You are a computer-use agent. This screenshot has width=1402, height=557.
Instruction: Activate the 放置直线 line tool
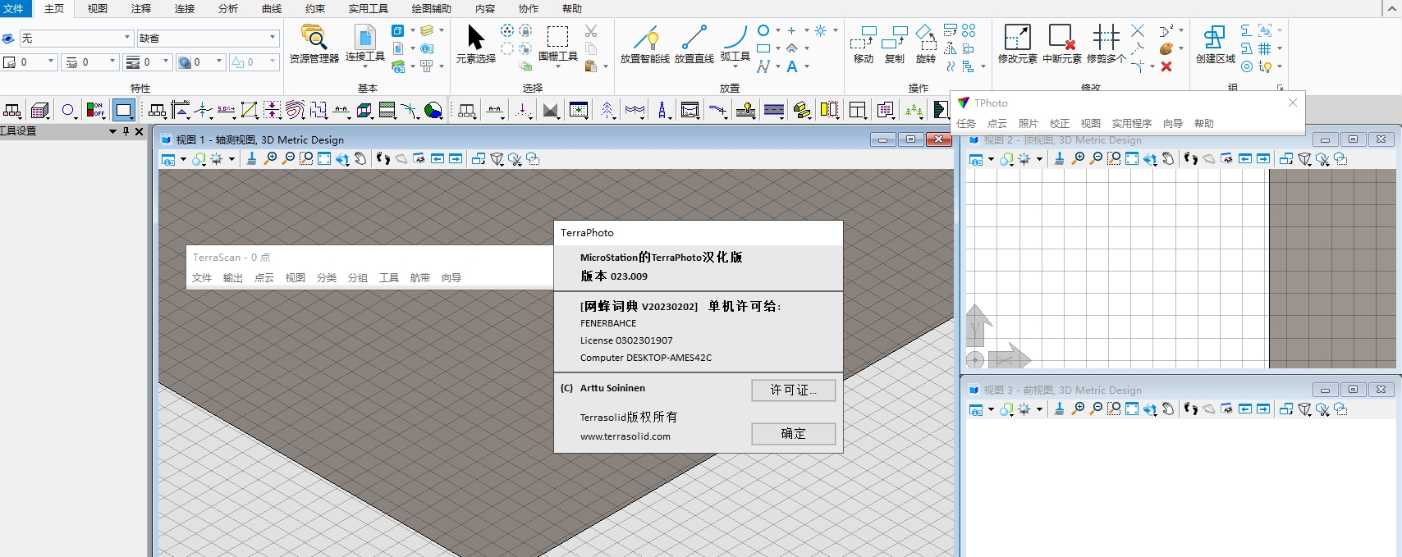click(x=694, y=43)
